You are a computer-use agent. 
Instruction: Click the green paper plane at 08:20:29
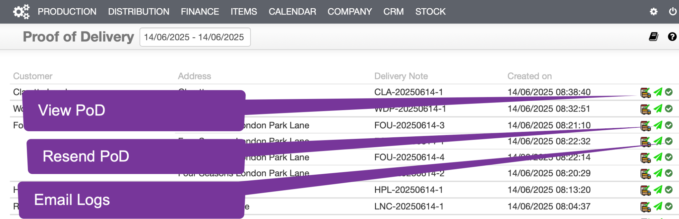[658, 173]
